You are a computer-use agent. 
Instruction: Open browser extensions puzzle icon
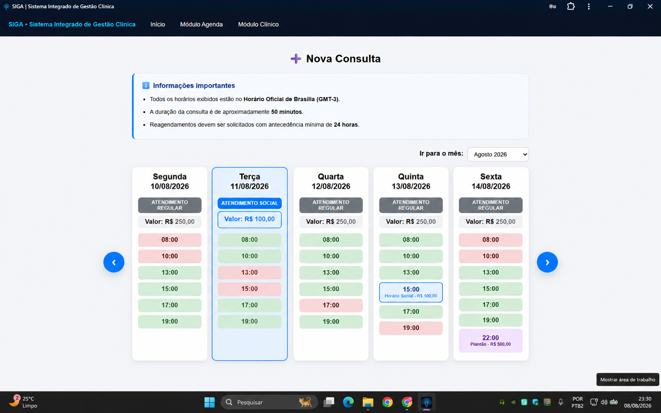571,6
